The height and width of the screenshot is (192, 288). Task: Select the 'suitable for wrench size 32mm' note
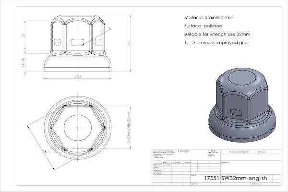pos(217,34)
